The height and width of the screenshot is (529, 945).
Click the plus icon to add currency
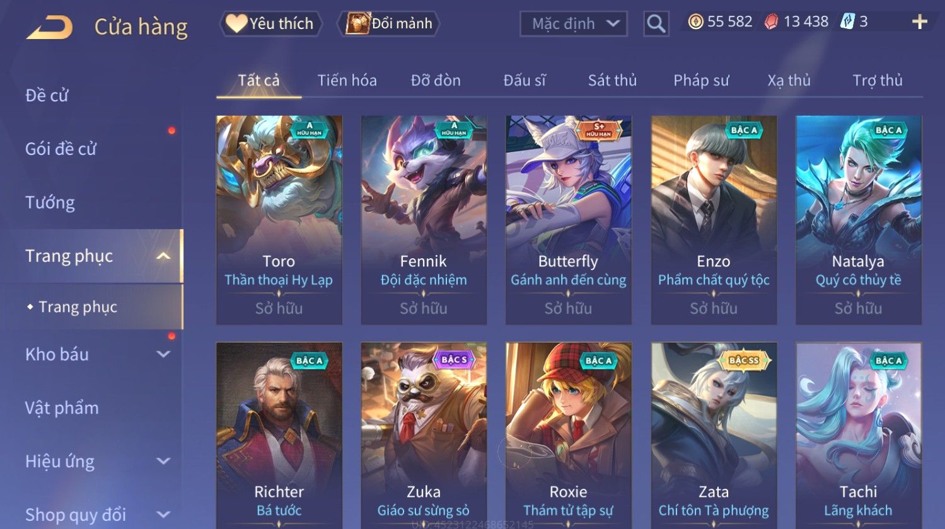click(x=920, y=22)
